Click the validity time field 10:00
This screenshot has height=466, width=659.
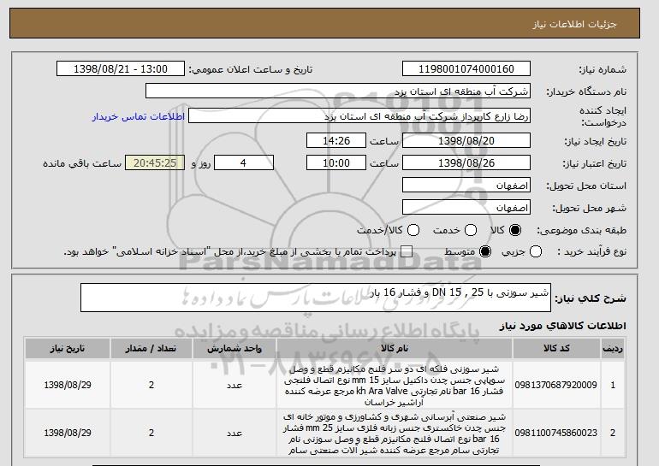pyautogui.click(x=336, y=163)
